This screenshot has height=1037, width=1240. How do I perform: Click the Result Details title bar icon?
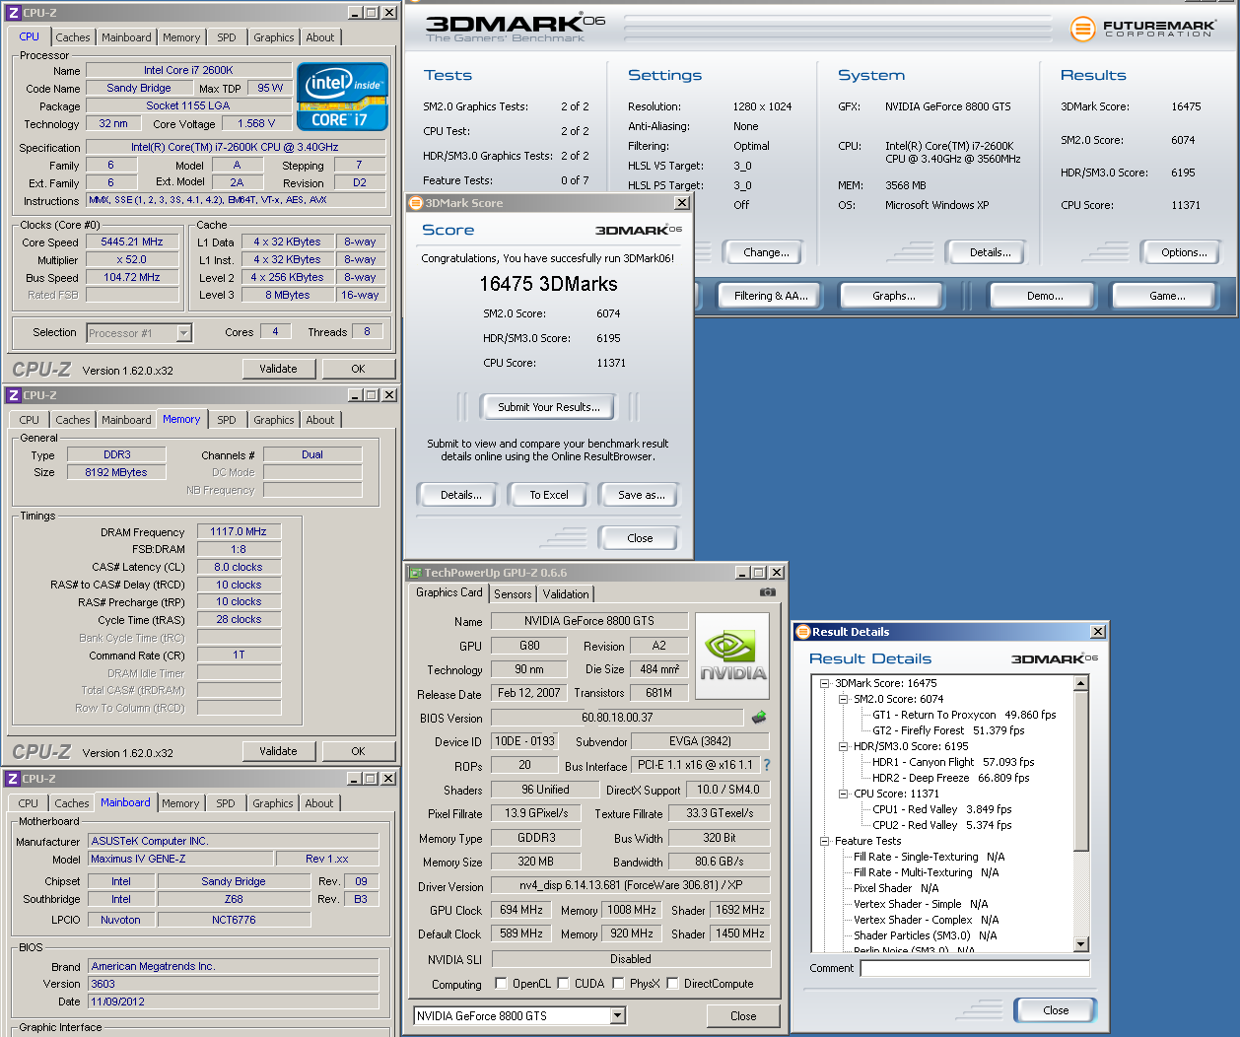(x=802, y=632)
